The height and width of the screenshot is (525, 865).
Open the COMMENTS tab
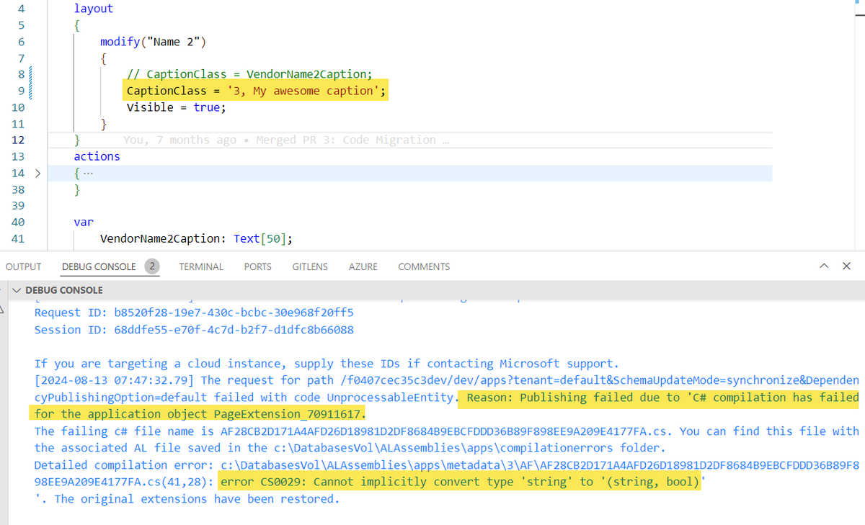(x=424, y=266)
